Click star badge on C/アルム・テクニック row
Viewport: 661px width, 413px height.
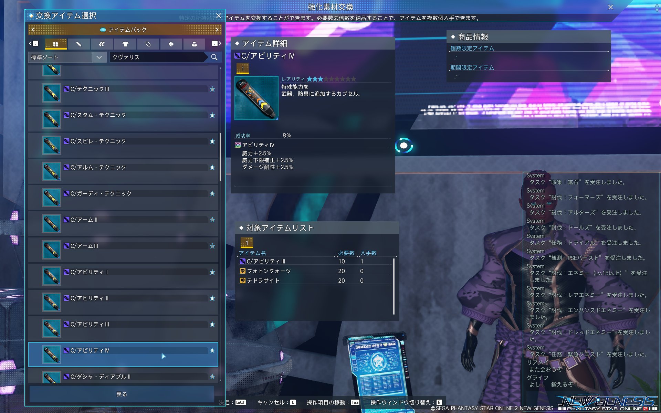click(x=212, y=168)
